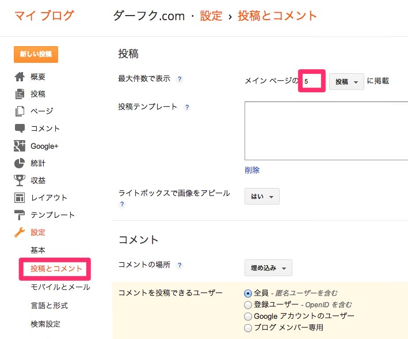Click the 削除 link under template box
This screenshot has height=339, width=408.
[x=252, y=170]
